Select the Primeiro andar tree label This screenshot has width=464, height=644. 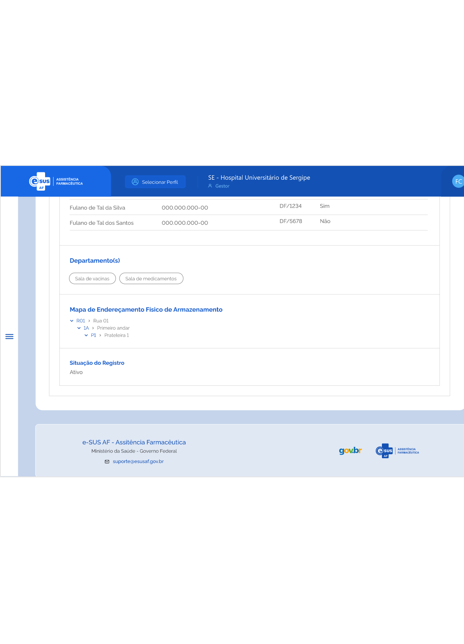pyautogui.click(x=113, y=328)
